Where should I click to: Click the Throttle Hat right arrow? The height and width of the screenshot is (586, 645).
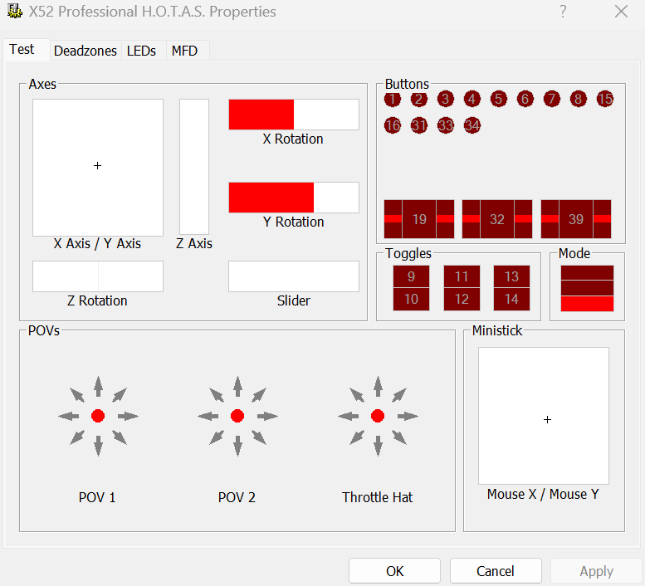click(x=408, y=416)
